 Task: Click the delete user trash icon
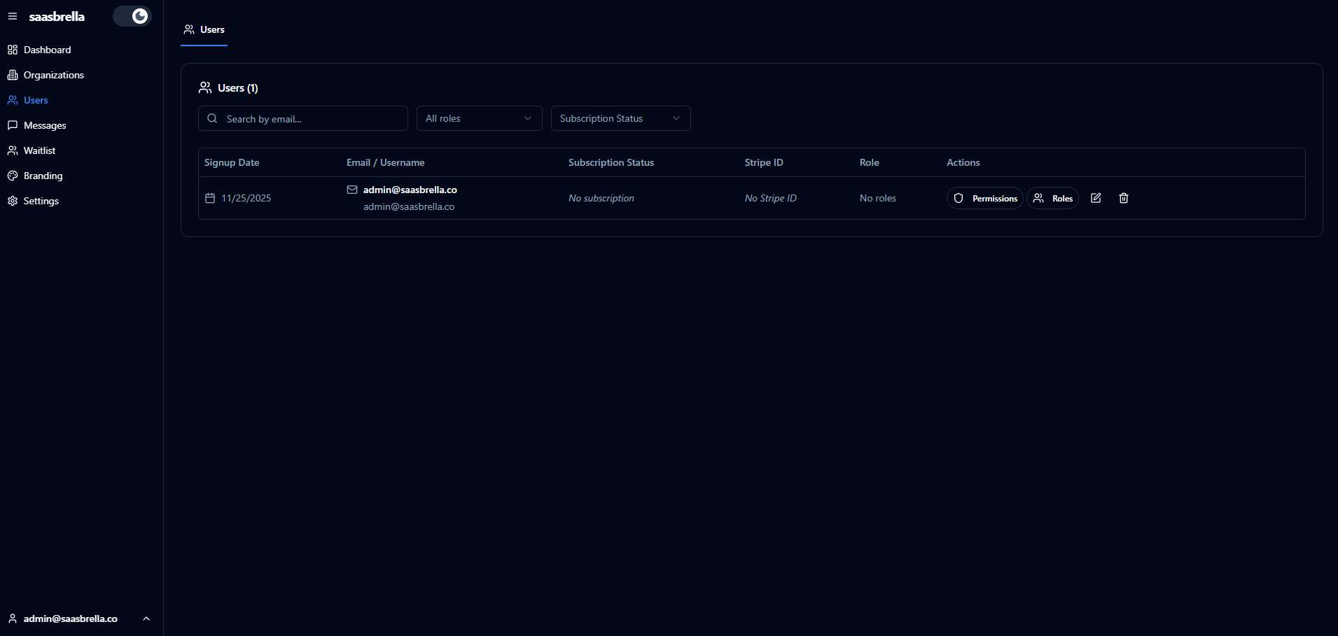pyautogui.click(x=1124, y=198)
